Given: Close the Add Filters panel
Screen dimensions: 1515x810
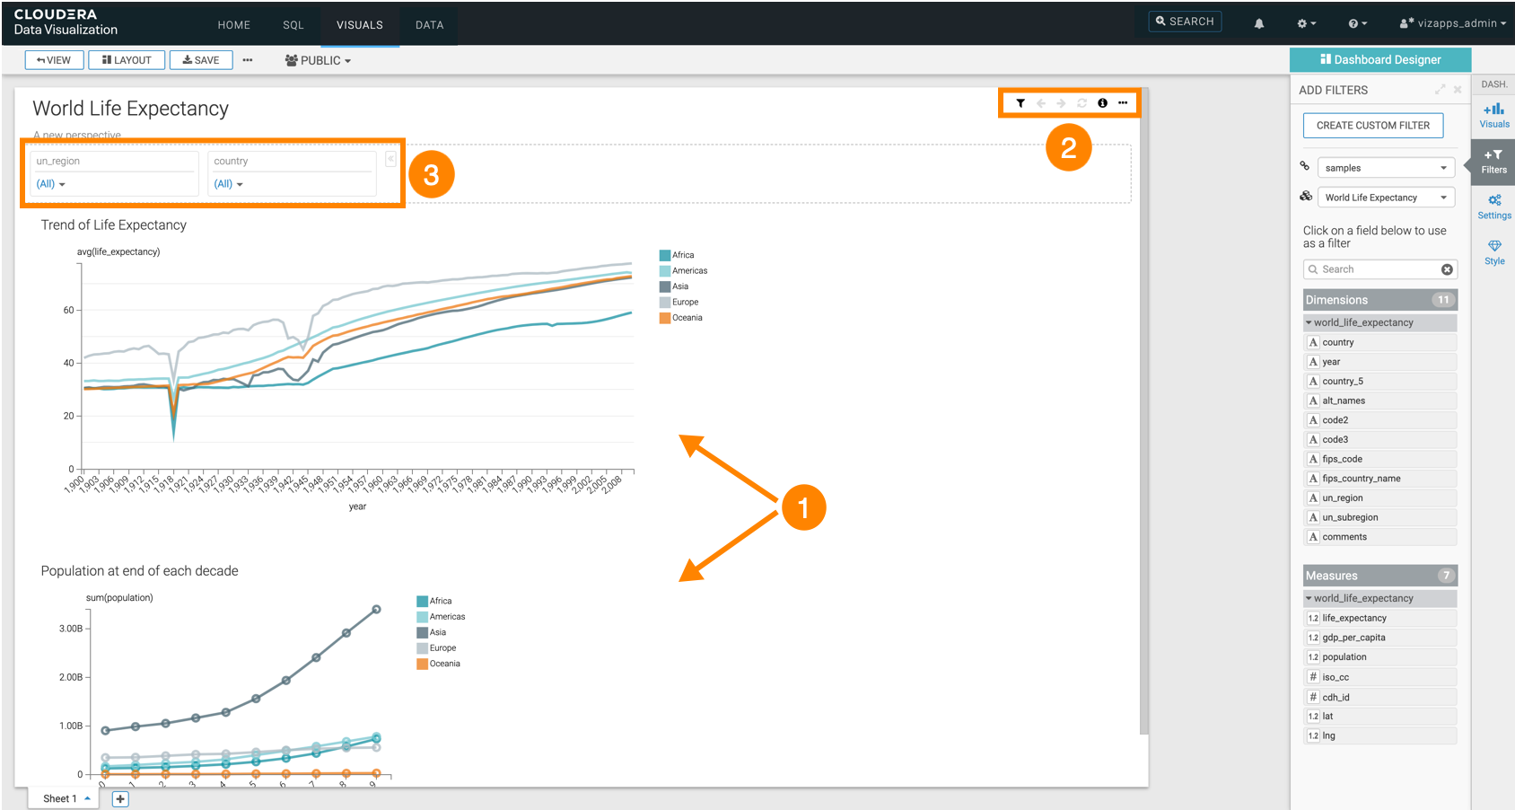Looking at the screenshot, I should click(x=1458, y=90).
